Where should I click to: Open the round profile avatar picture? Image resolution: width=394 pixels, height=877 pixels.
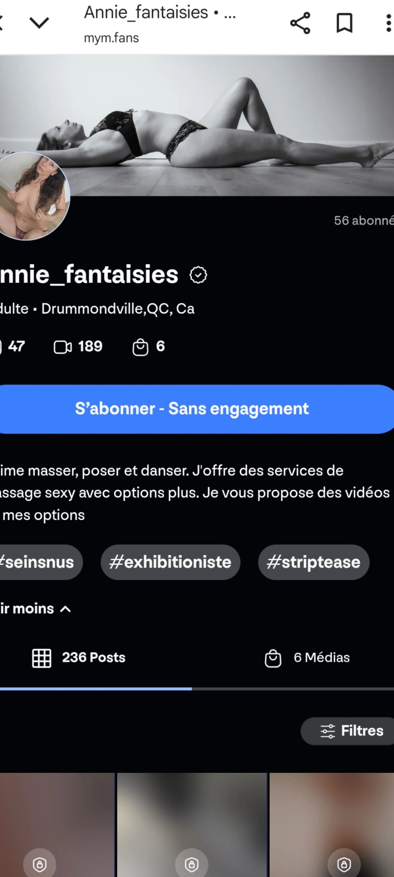pos(33,196)
